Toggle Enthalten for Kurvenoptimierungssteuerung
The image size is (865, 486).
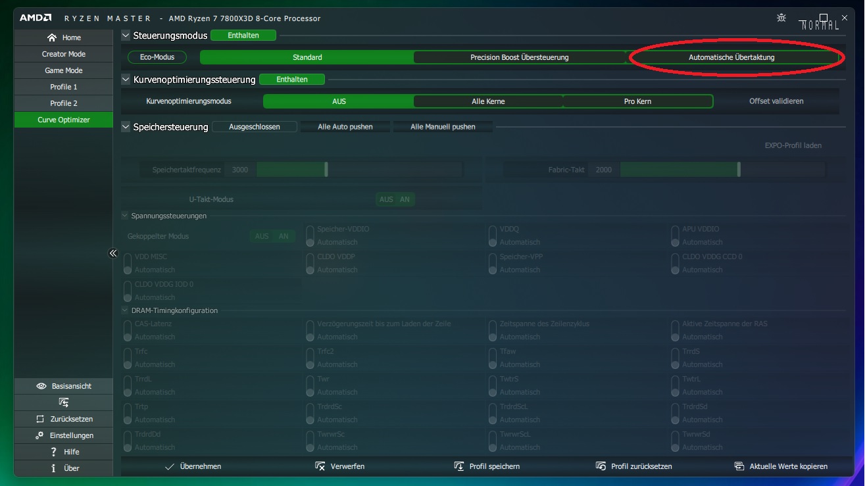292,80
